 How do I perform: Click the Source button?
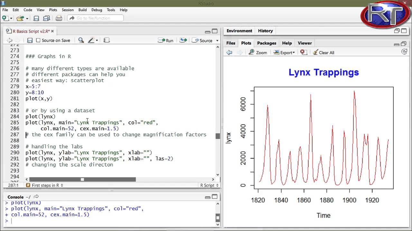click(202, 40)
